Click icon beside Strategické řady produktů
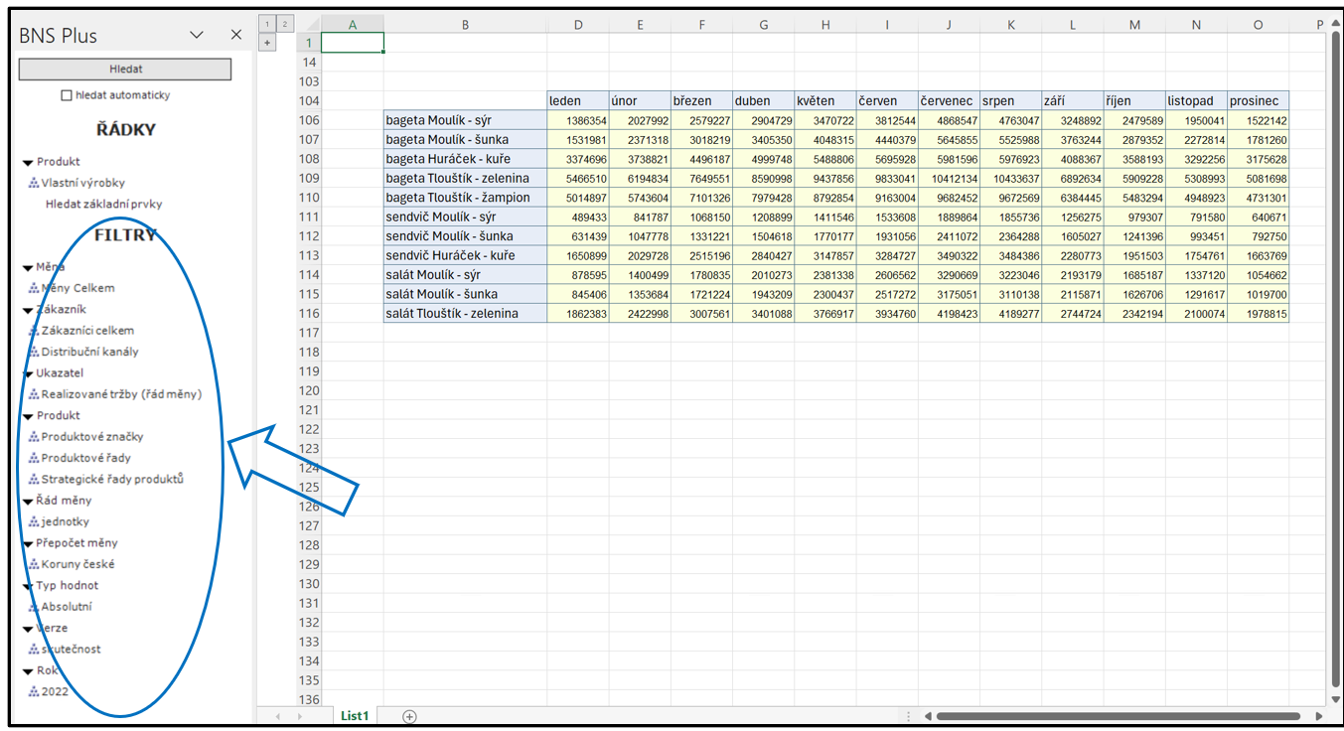The width and height of the screenshot is (1344, 731). 34,479
